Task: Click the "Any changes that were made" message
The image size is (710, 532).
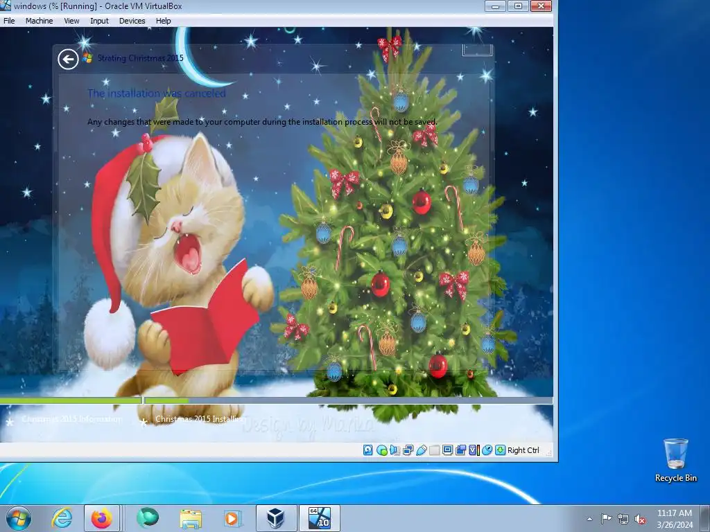Action: point(262,122)
